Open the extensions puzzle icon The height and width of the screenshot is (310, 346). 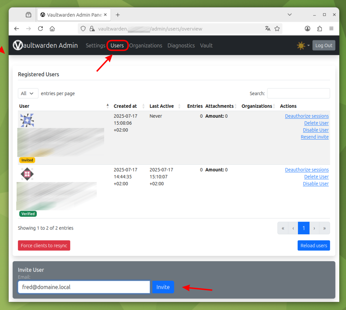click(x=320, y=29)
